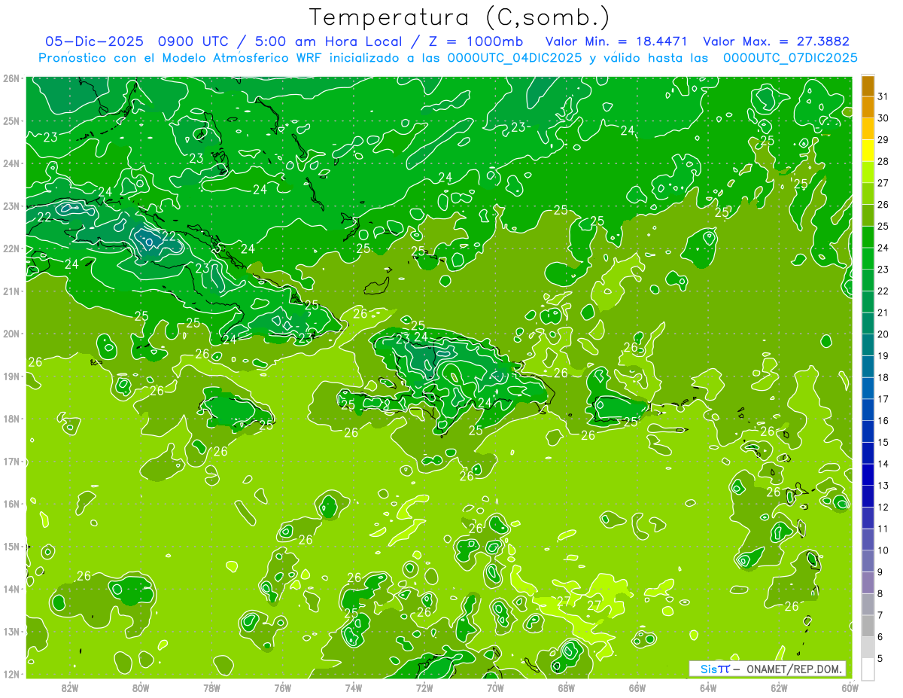Image resolution: width=903 pixels, height=698 pixels.
Task: Click the legend scale label "29"
Action: [x=883, y=140]
